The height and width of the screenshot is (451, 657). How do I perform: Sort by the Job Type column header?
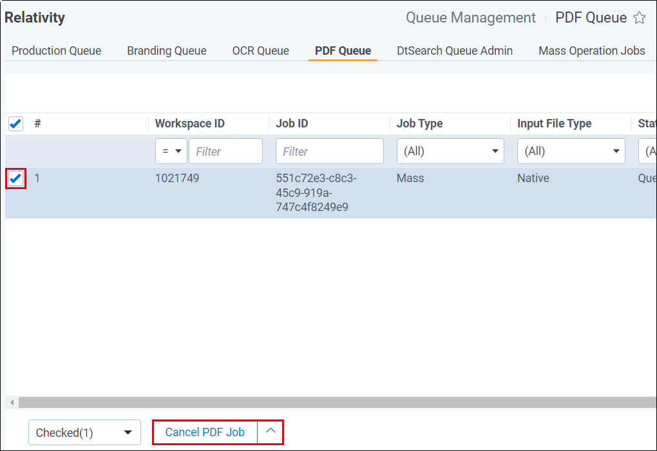click(419, 124)
